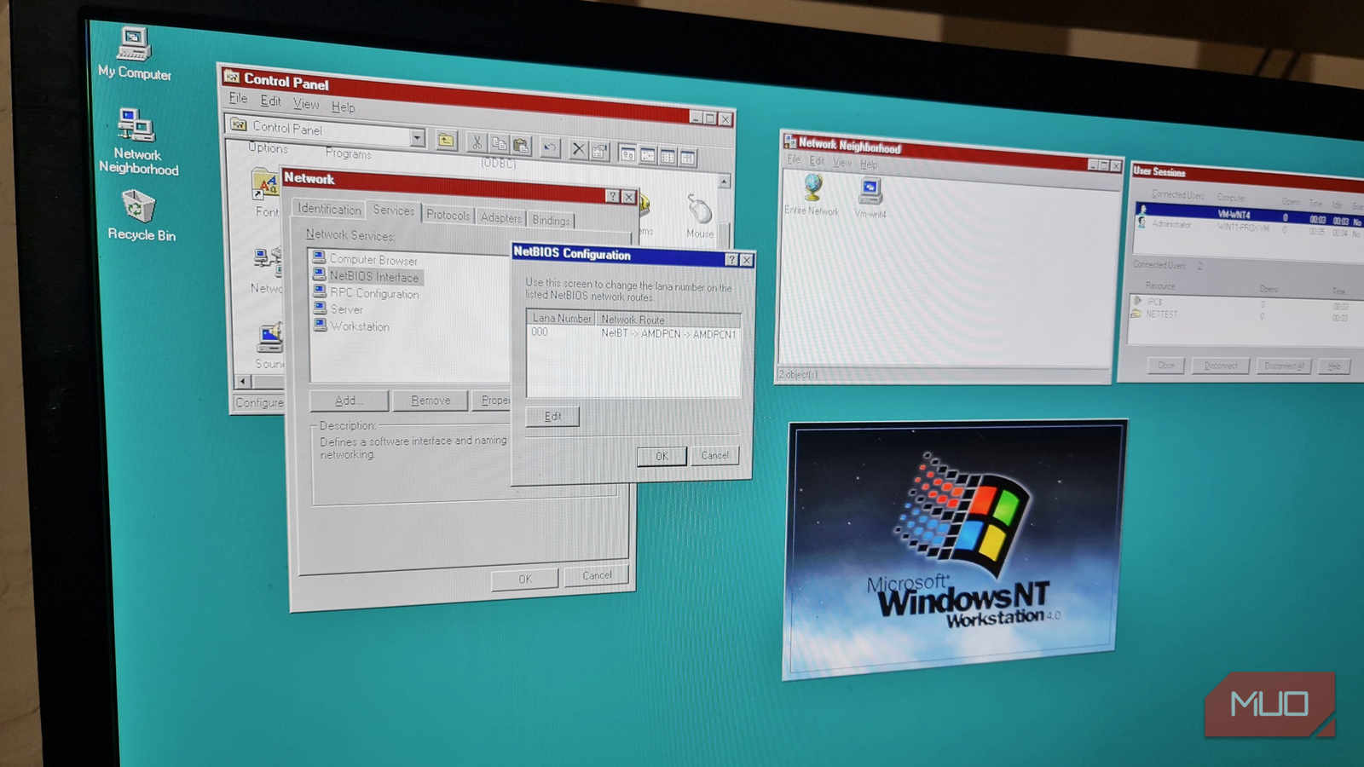Viewport: 1364px width, 767px height.
Task: Click the Copy toolbar icon in Control Panel
Action: [x=499, y=144]
